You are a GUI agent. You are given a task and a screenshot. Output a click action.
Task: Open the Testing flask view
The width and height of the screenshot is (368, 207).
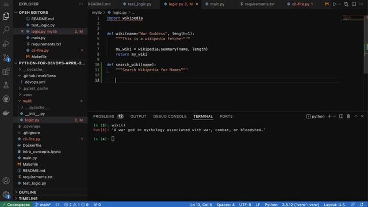point(6,85)
